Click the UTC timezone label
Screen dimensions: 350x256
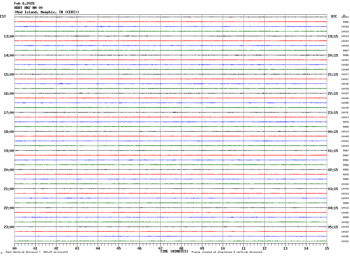[x=334, y=16]
